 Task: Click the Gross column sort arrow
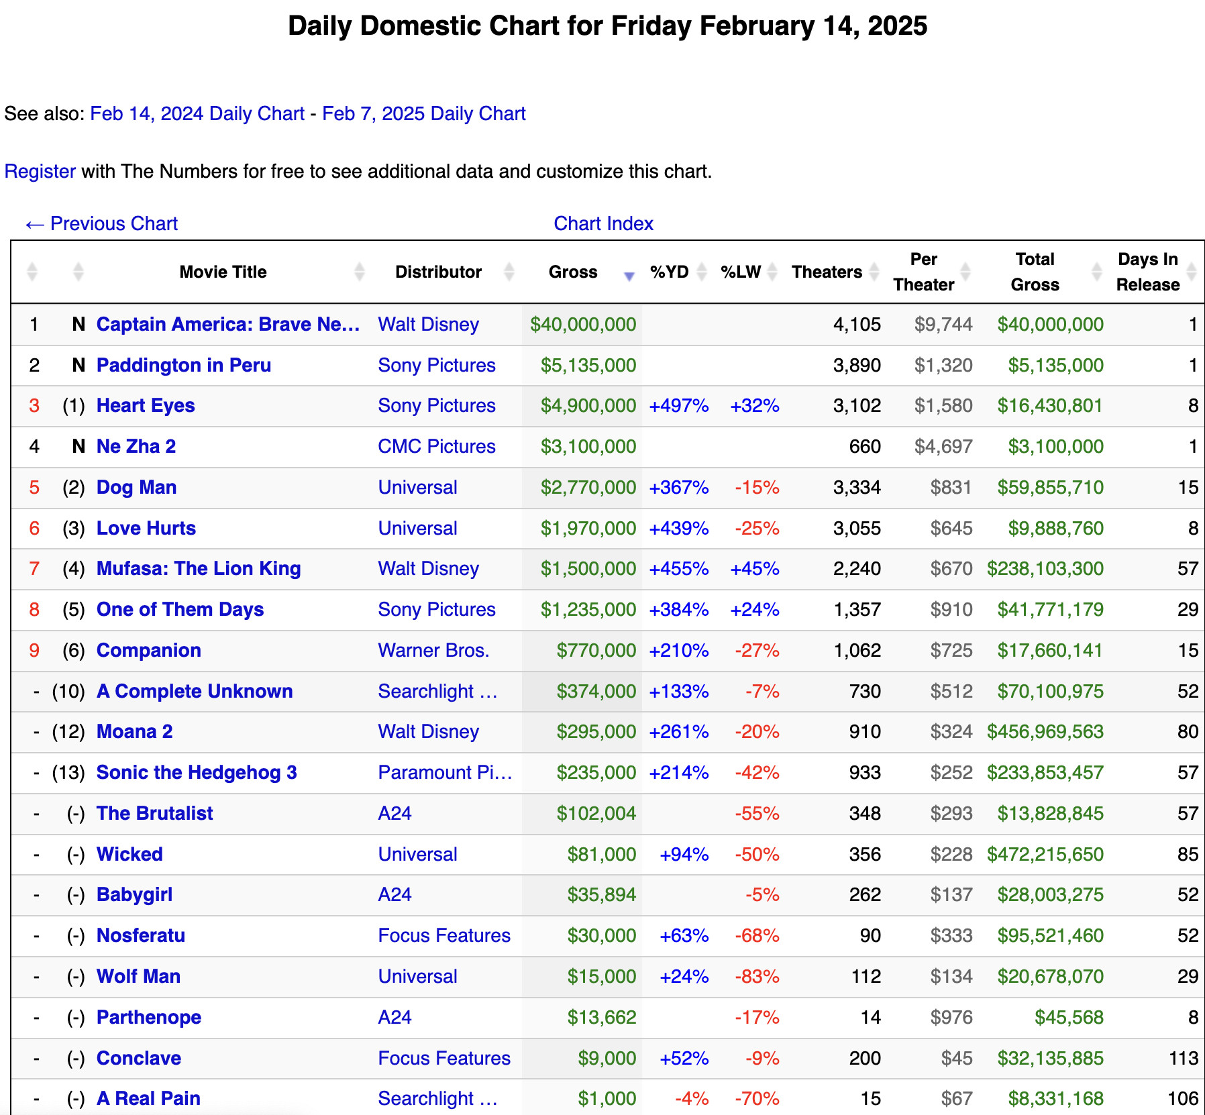(x=629, y=276)
